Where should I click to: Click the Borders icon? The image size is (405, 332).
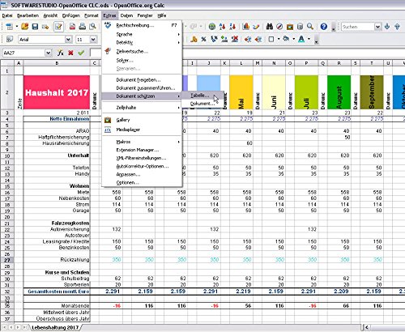click(271, 40)
